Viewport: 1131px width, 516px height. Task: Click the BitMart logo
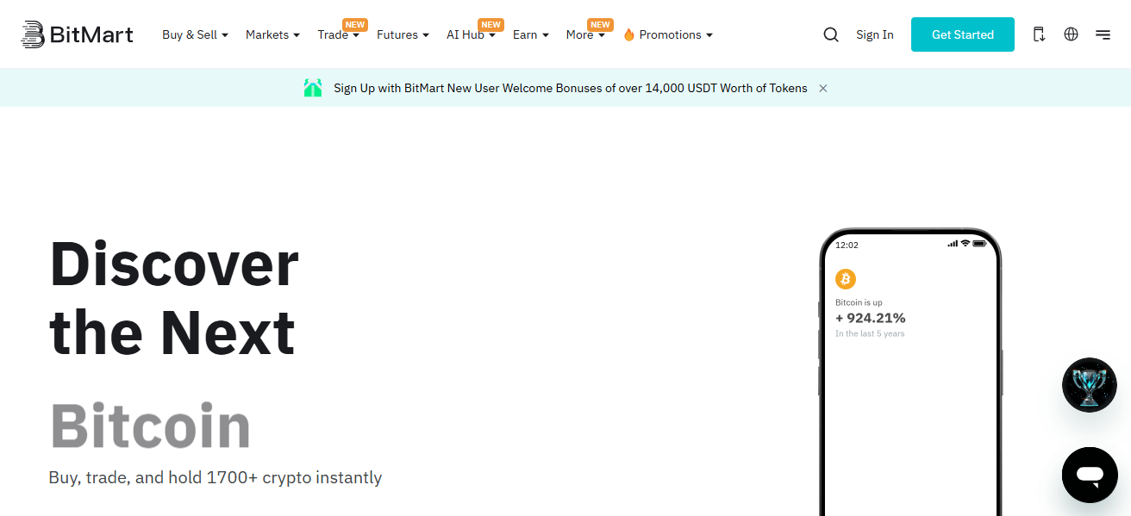point(78,34)
